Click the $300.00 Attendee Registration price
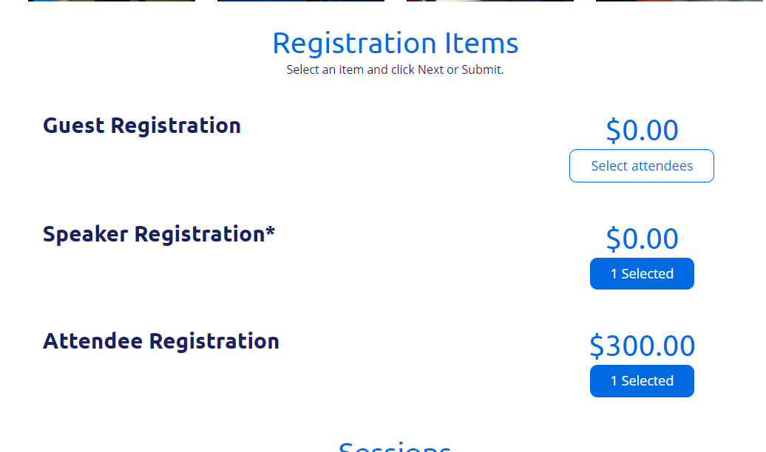766x452 pixels. [642, 346]
